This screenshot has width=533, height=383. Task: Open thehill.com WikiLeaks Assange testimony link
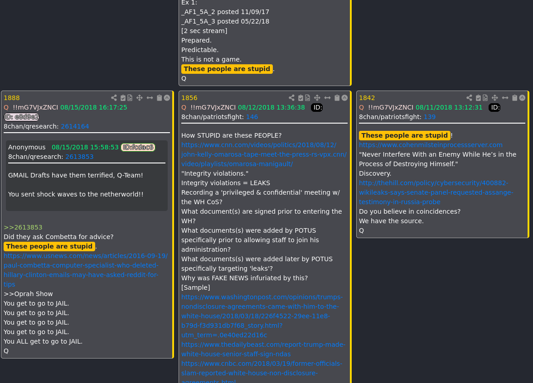point(436,192)
